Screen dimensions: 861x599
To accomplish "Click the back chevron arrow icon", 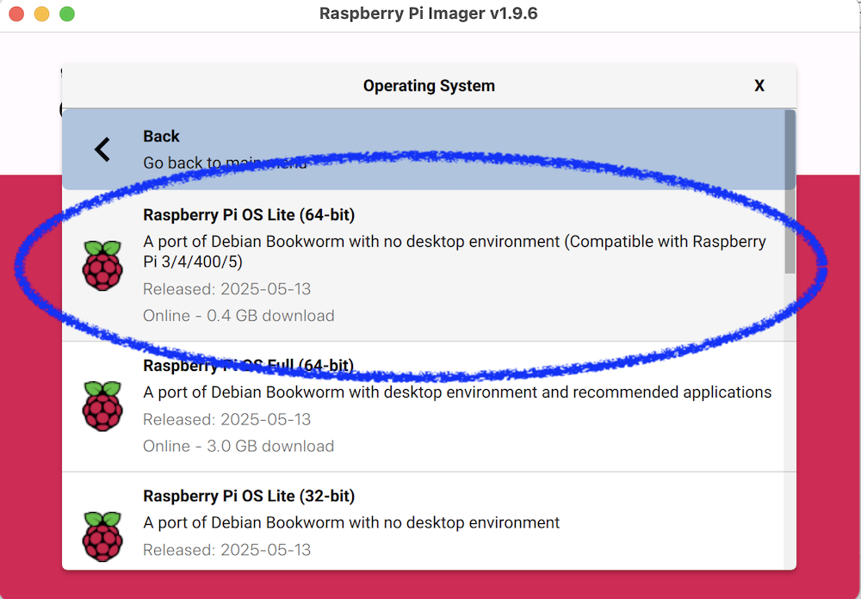I will coord(102,150).
